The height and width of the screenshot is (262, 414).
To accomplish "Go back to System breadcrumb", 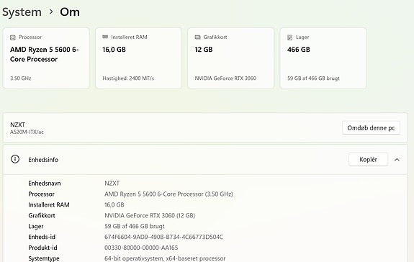I will coord(22,12).
